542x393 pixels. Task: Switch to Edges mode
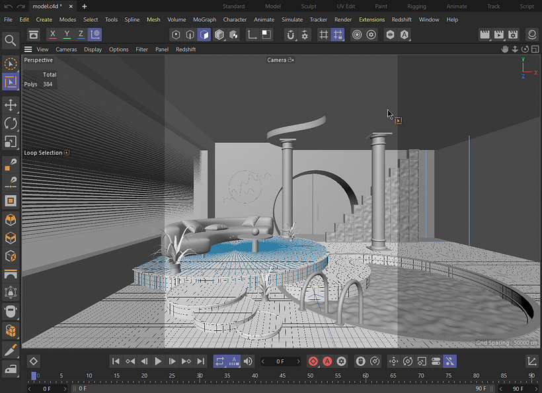(190, 34)
